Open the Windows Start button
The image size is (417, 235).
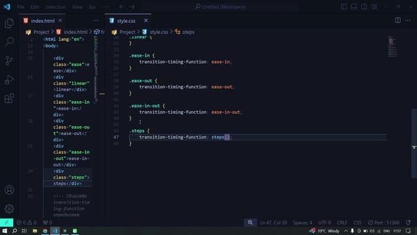[5, 230]
